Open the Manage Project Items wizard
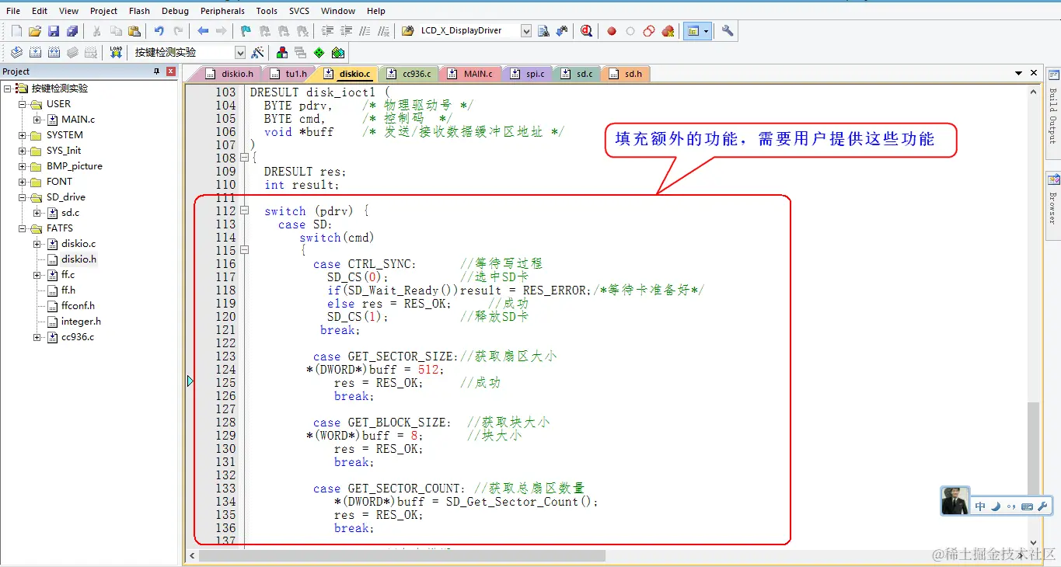Viewport: 1061px width, 567px height. pyautogui.click(x=258, y=52)
